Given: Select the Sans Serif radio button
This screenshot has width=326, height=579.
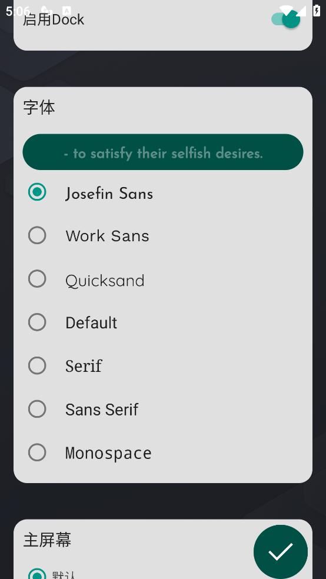Looking at the screenshot, I should (37, 409).
